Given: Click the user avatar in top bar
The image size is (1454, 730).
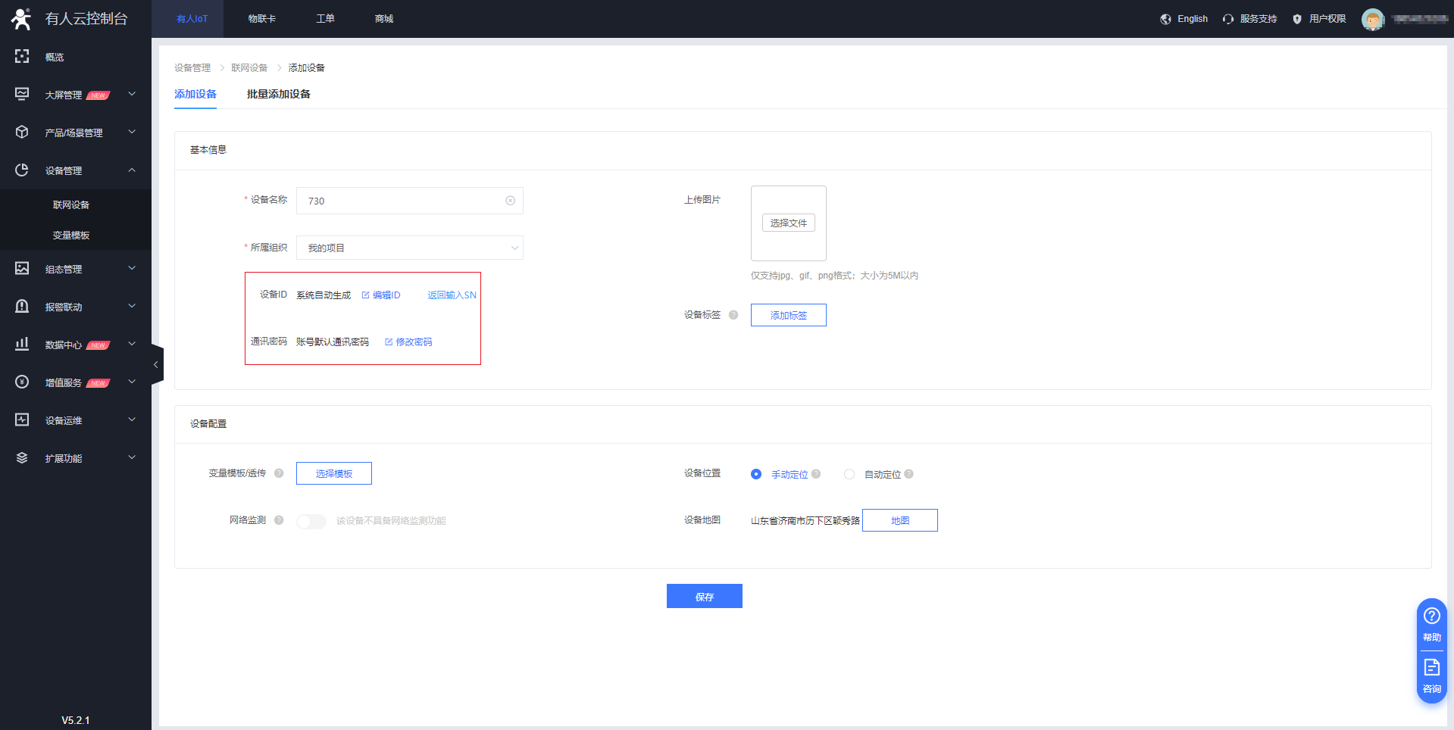Looking at the screenshot, I should point(1372,19).
